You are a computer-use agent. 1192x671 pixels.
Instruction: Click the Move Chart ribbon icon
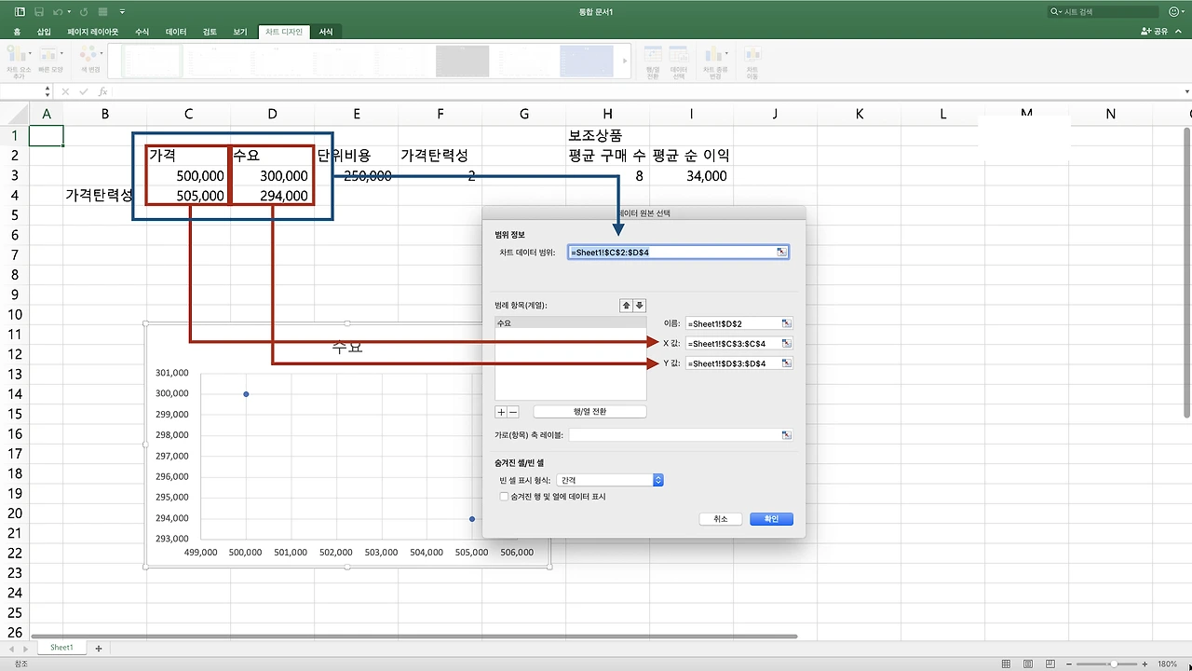point(752,61)
